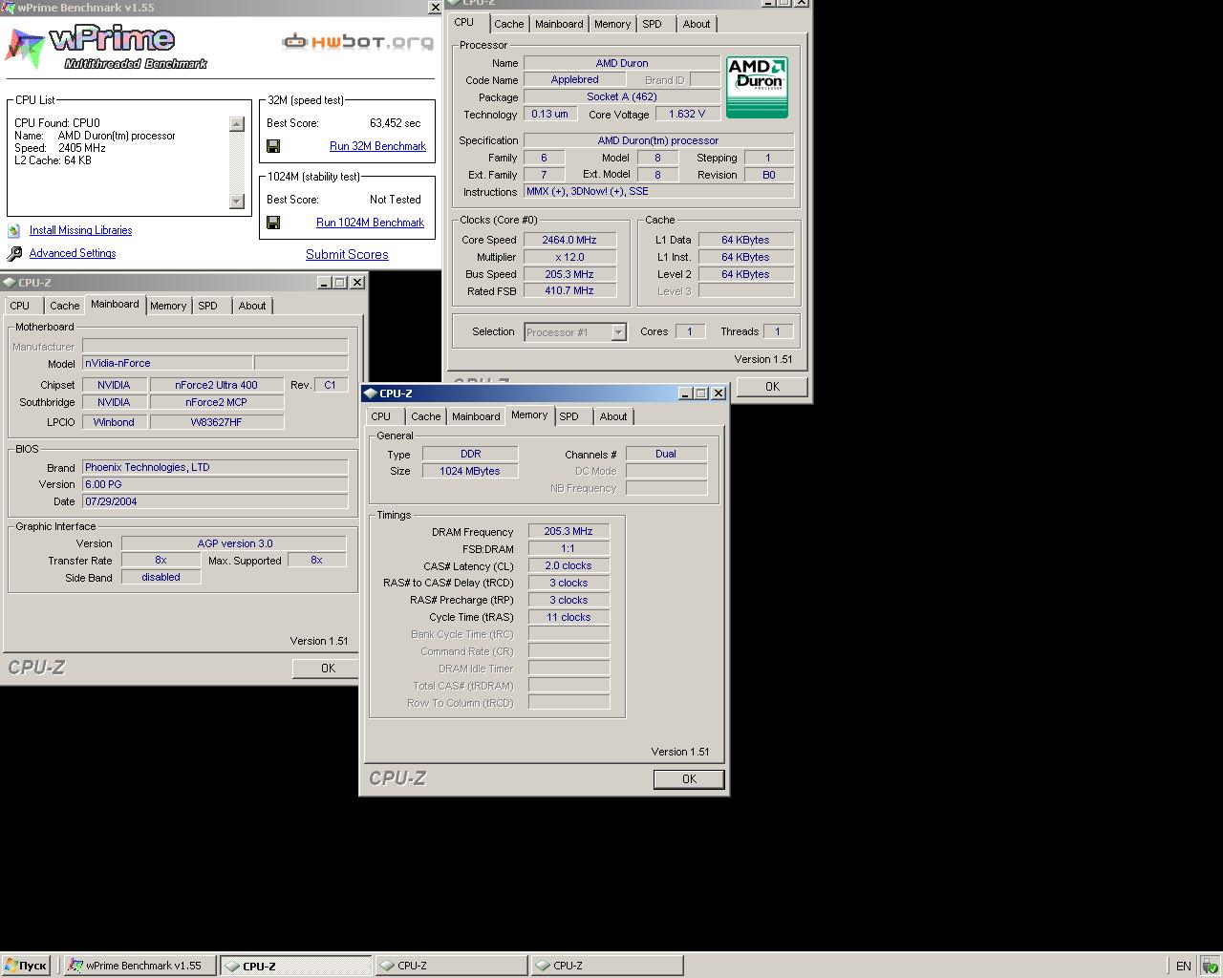Open the Пуск start menu
Viewport: 1223px width, 978px height.
click(x=26, y=966)
